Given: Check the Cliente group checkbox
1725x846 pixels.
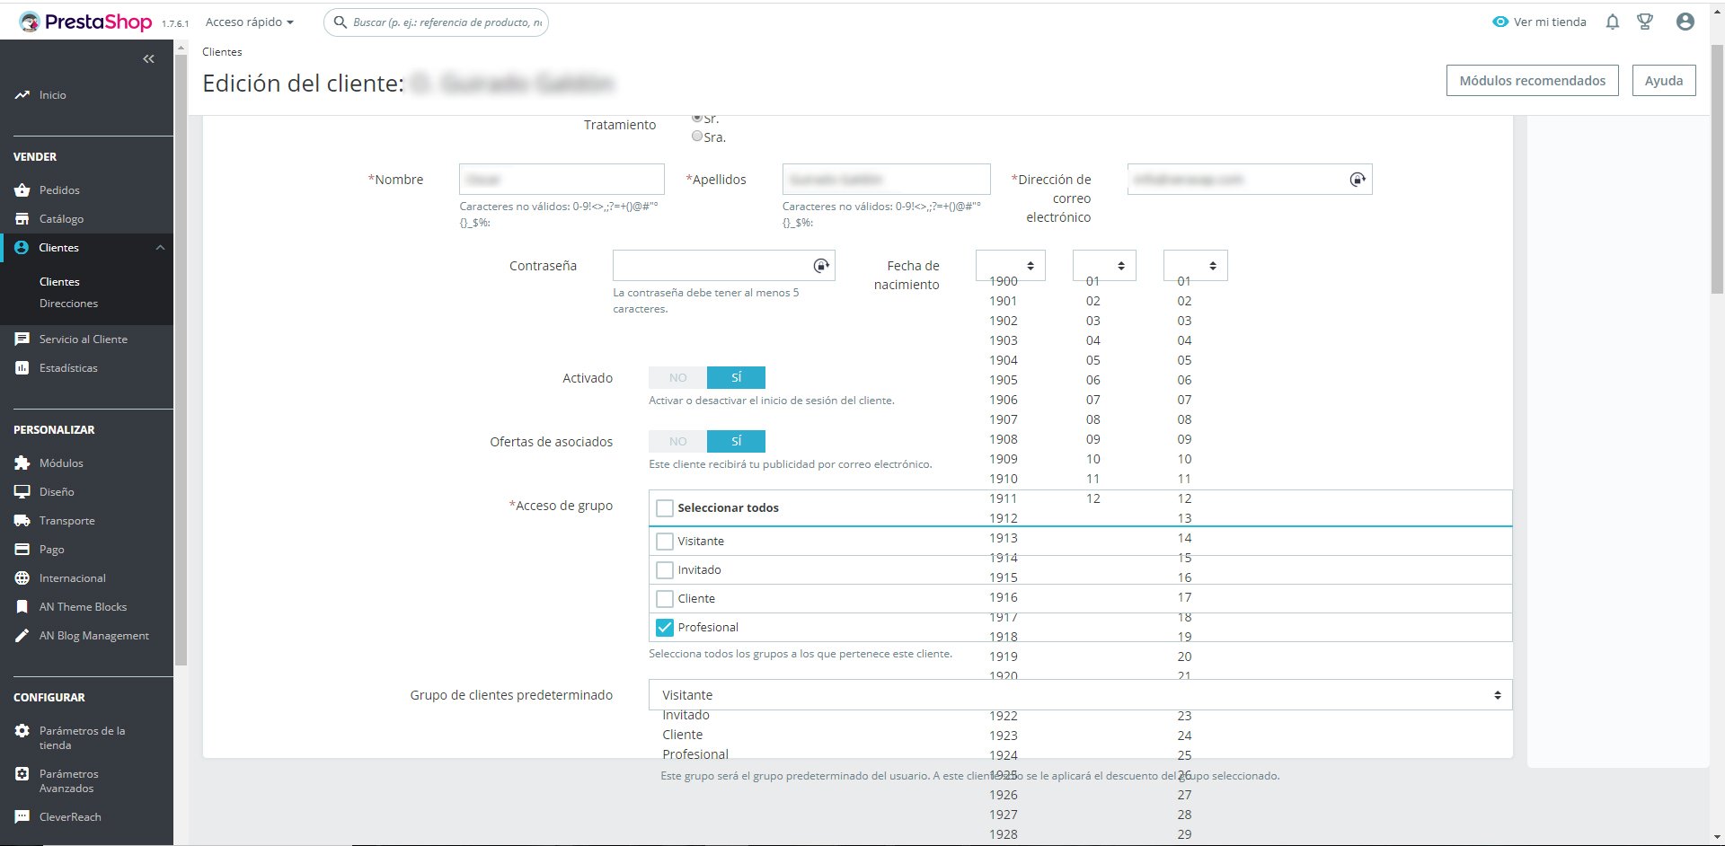Looking at the screenshot, I should click(665, 599).
